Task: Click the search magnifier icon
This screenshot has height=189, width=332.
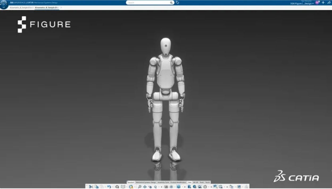Action: [171, 3]
